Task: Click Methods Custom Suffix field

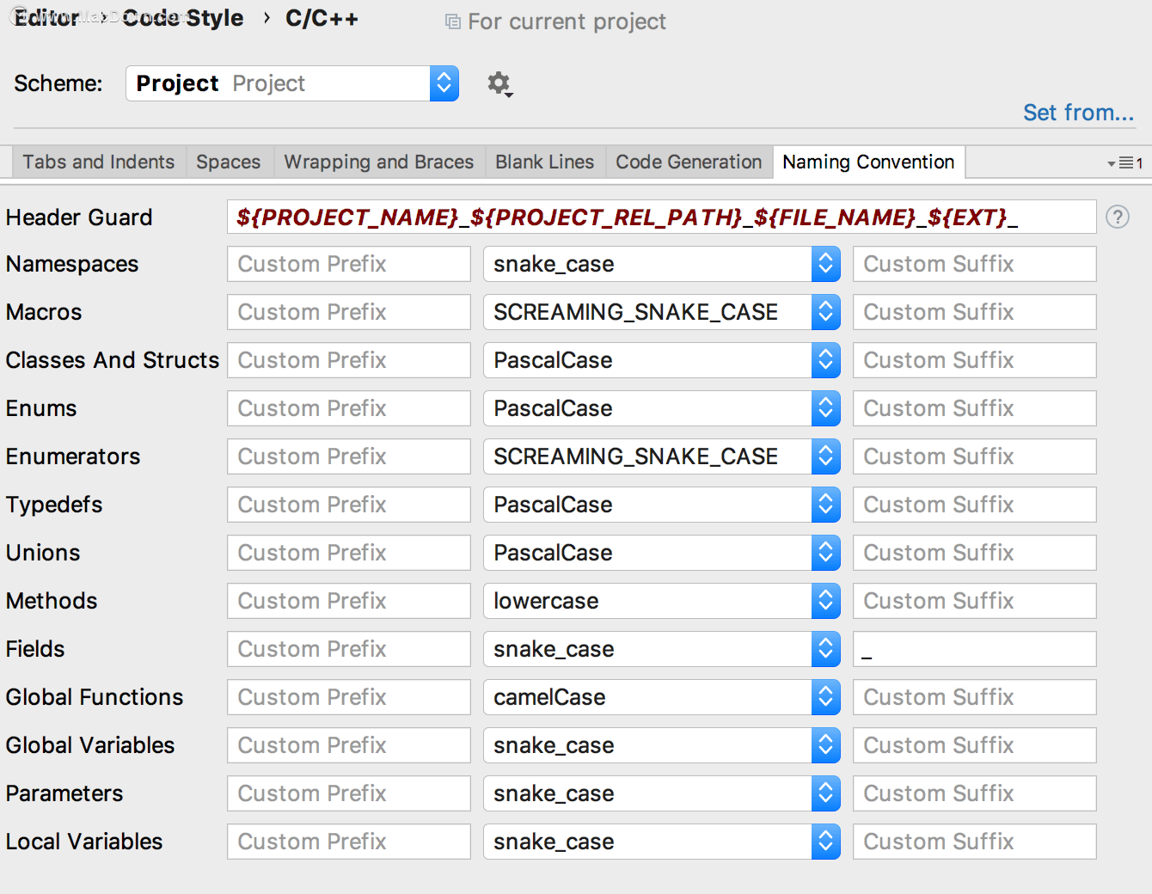Action: [975, 601]
